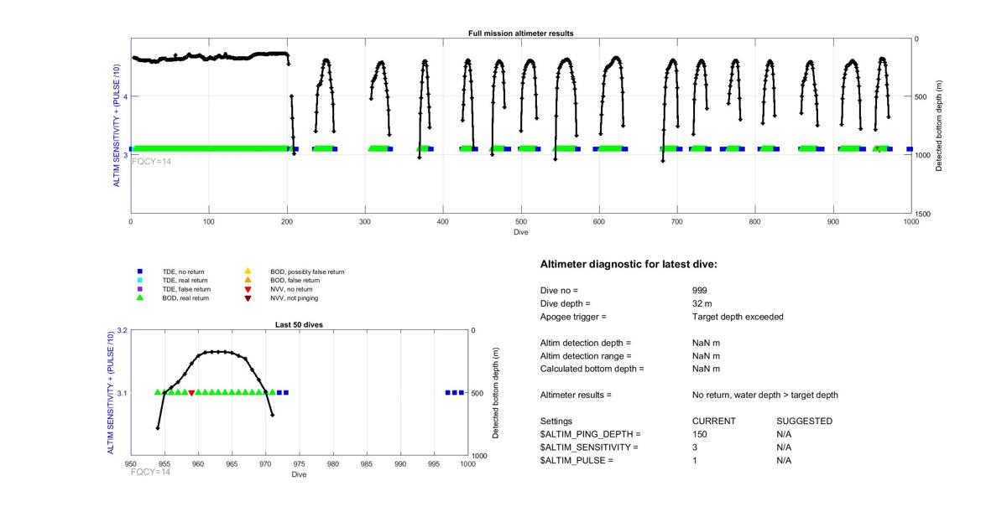Click the green triangle icon for BOD, real return
1007x512 pixels.
coord(140,297)
